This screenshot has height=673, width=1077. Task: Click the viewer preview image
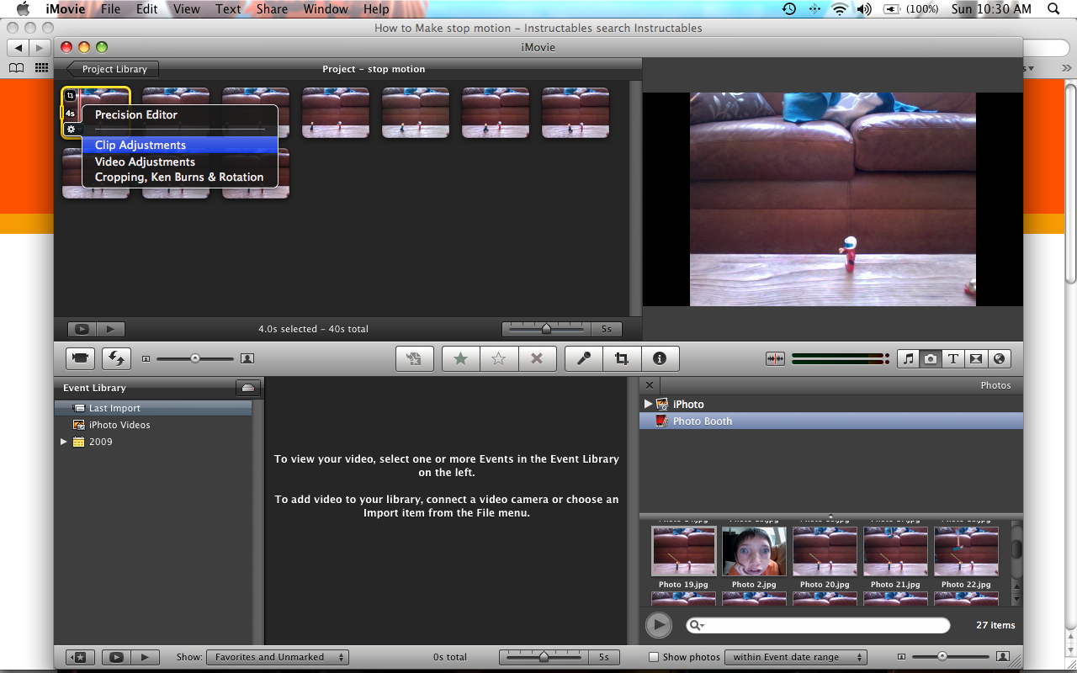click(x=833, y=199)
